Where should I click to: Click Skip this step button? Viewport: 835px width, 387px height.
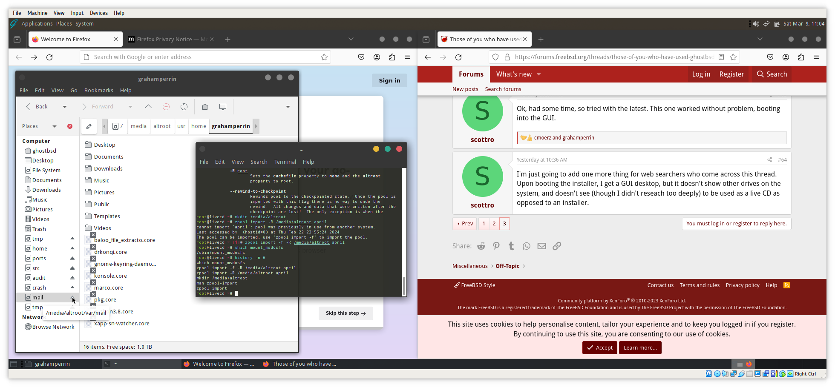(346, 313)
